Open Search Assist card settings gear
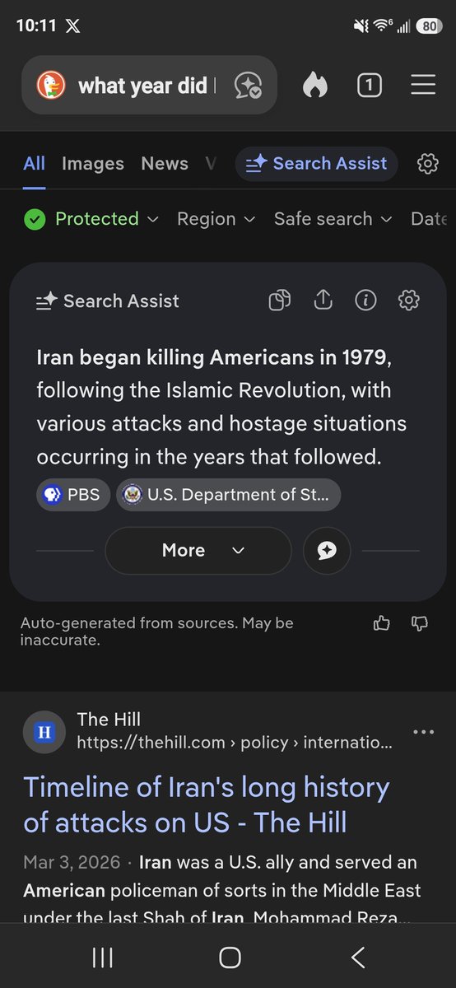This screenshot has width=456, height=988. 408,301
